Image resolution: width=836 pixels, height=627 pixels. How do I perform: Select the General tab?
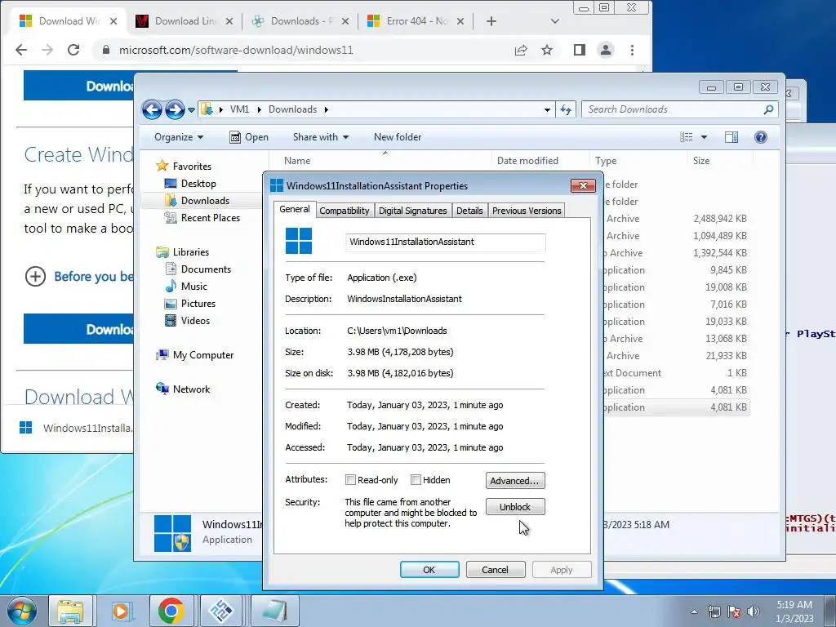click(x=294, y=209)
